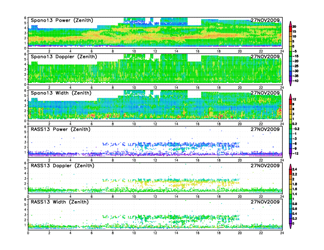The width and height of the screenshot is (324, 250).
Task: Click the 27NOV2009 date in the RASS13 Width panel
Action: (x=265, y=202)
